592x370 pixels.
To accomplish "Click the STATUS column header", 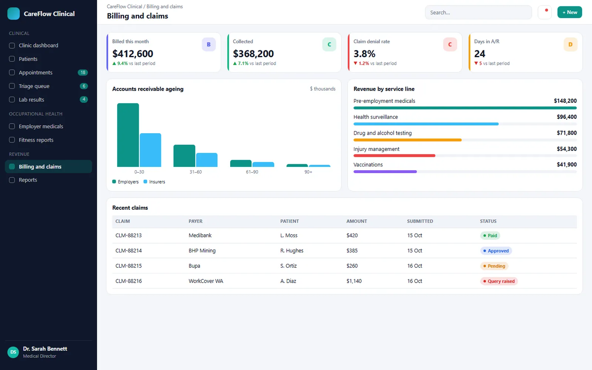I will (x=488, y=221).
